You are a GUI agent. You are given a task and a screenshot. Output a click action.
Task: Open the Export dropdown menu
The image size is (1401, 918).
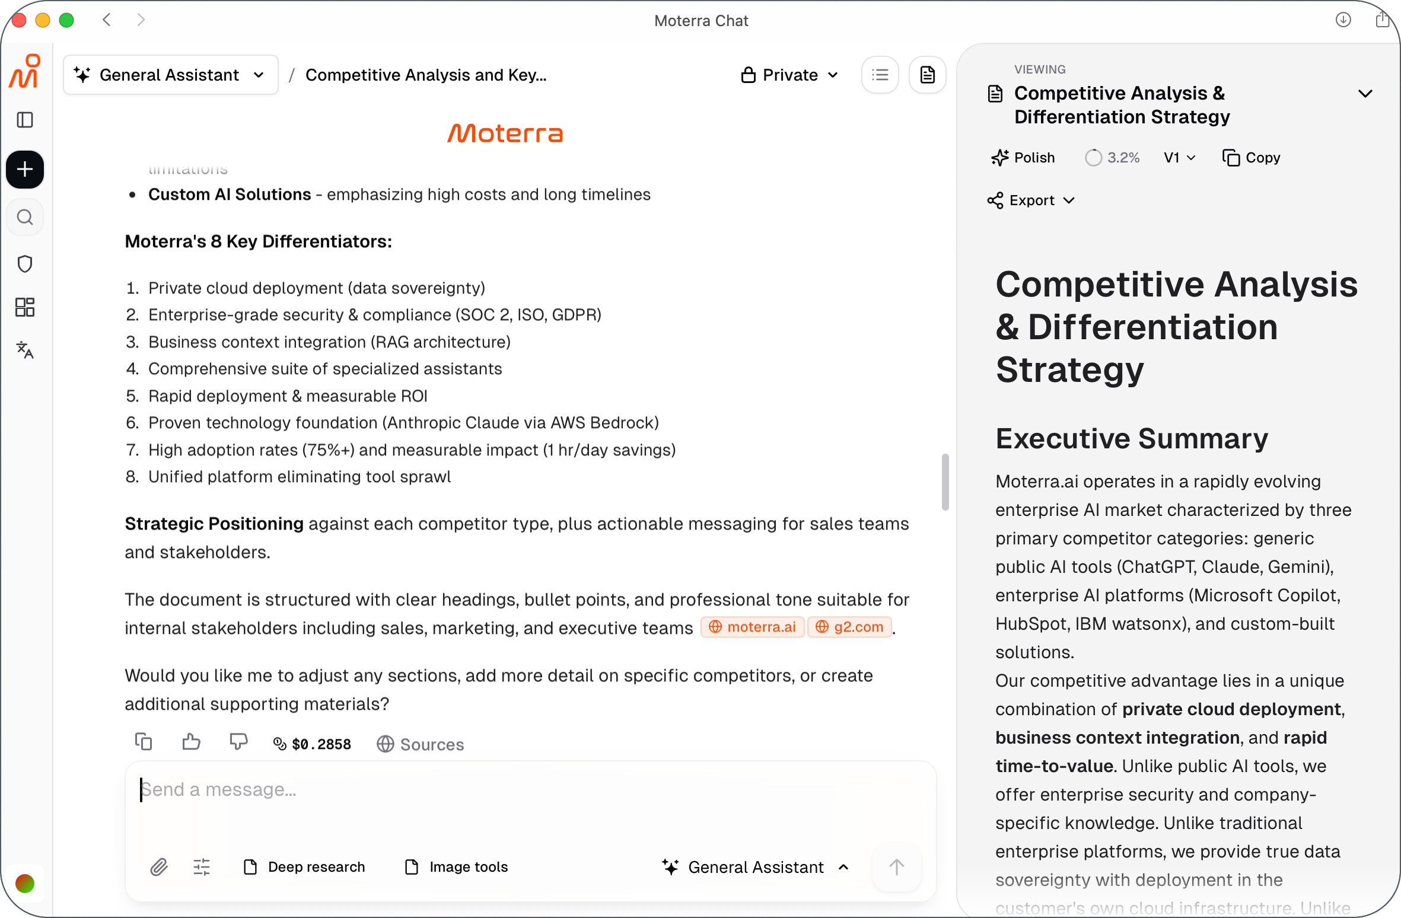(1031, 200)
